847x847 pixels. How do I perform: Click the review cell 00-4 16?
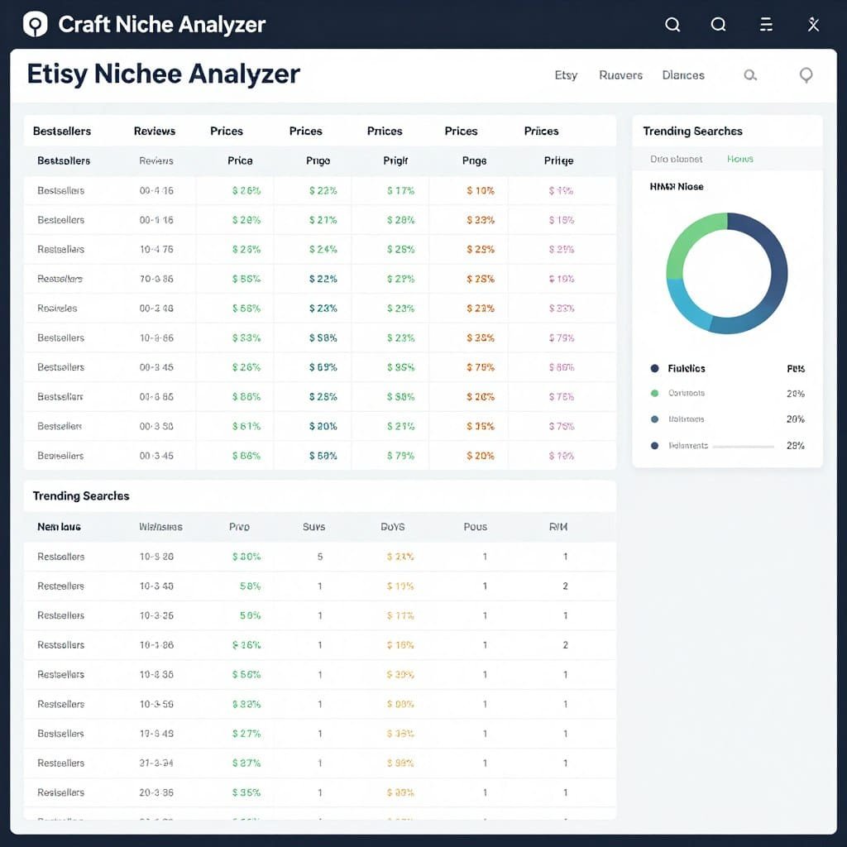(x=156, y=191)
